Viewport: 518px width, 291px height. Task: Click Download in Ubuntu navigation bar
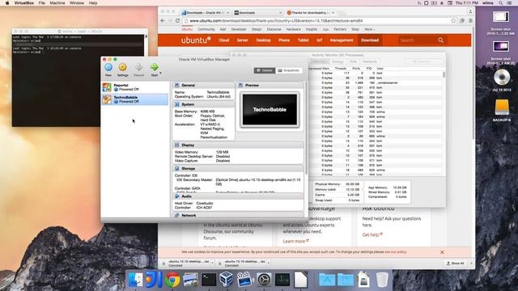click(370, 40)
